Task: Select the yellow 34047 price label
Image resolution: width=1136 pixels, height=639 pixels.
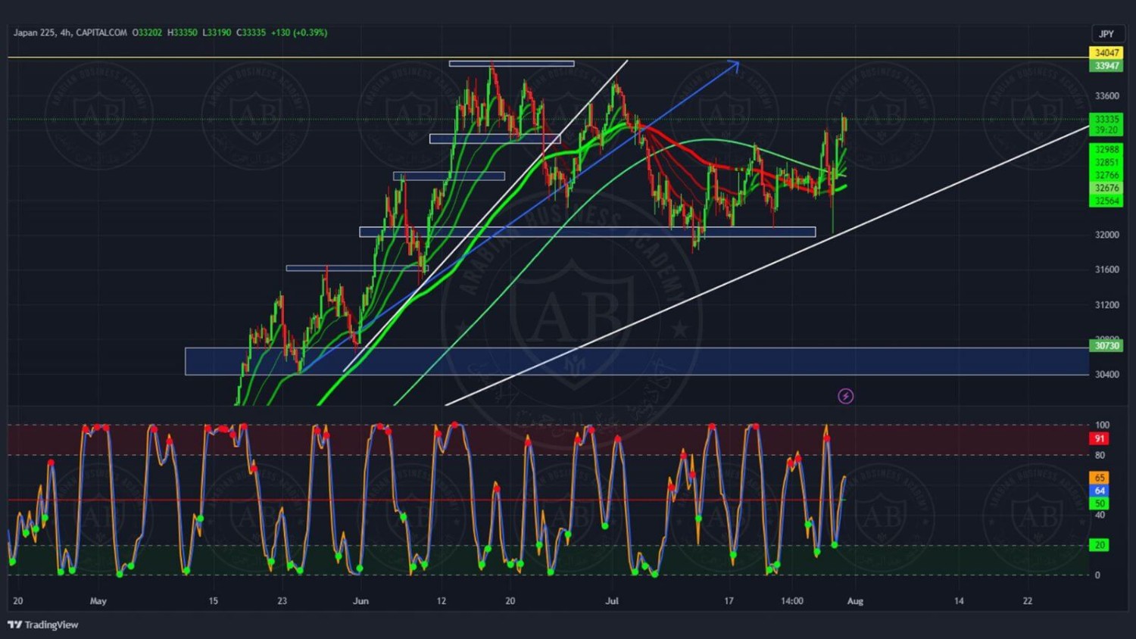Action: coord(1106,53)
